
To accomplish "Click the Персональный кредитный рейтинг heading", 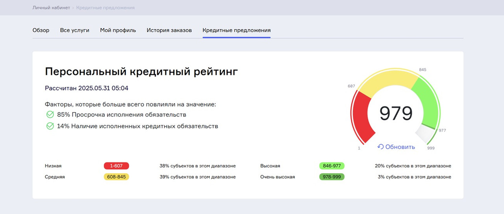I will point(141,72).
